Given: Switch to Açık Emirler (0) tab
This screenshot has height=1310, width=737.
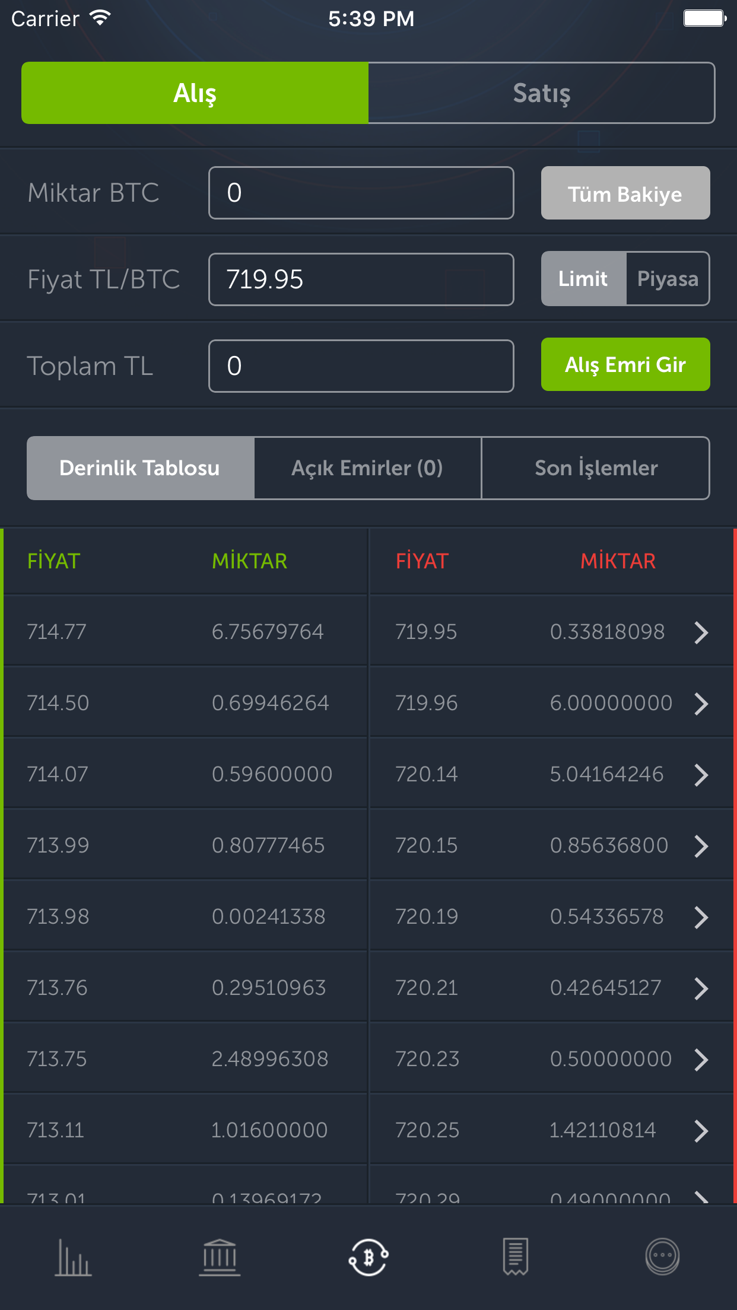Looking at the screenshot, I should (x=368, y=468).
